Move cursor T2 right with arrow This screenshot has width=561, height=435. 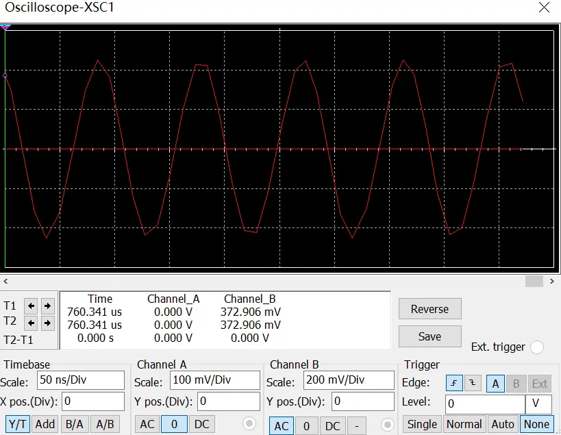tap(47, 323)
